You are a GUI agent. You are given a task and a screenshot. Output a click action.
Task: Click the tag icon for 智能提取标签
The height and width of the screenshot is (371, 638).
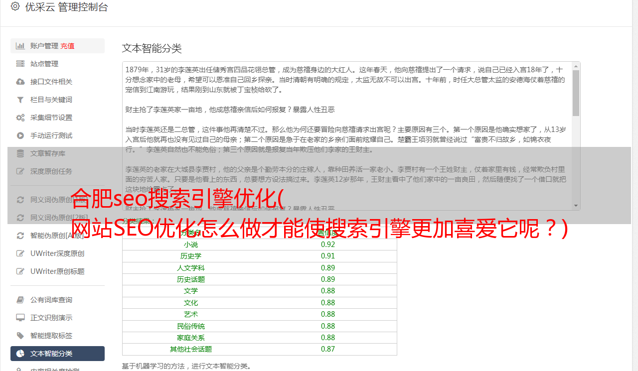pyautogui.click(x=20, y=336)
